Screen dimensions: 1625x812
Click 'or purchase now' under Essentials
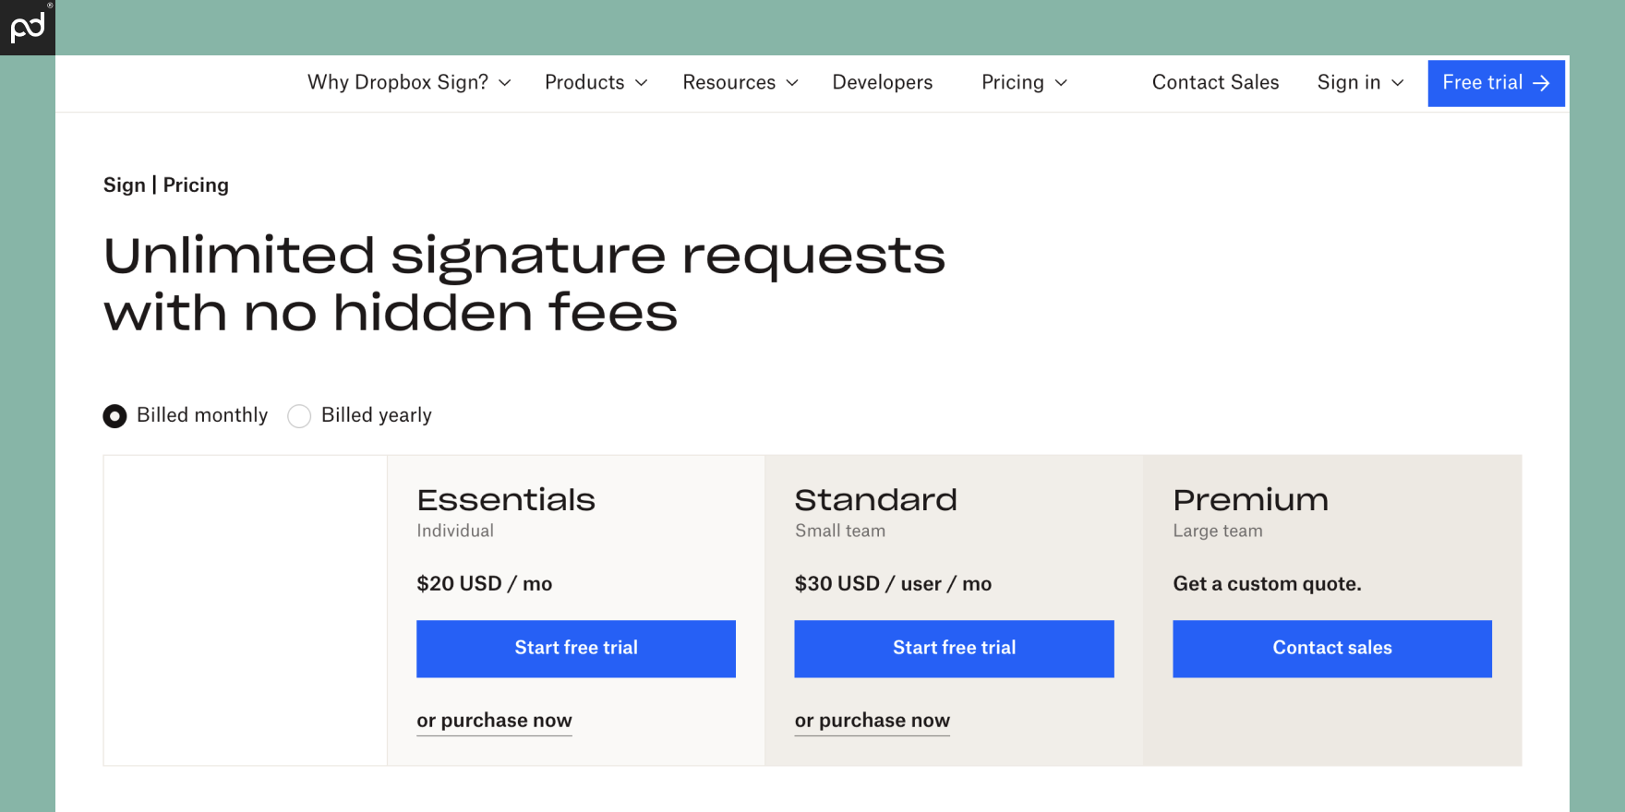pos(494,721)
